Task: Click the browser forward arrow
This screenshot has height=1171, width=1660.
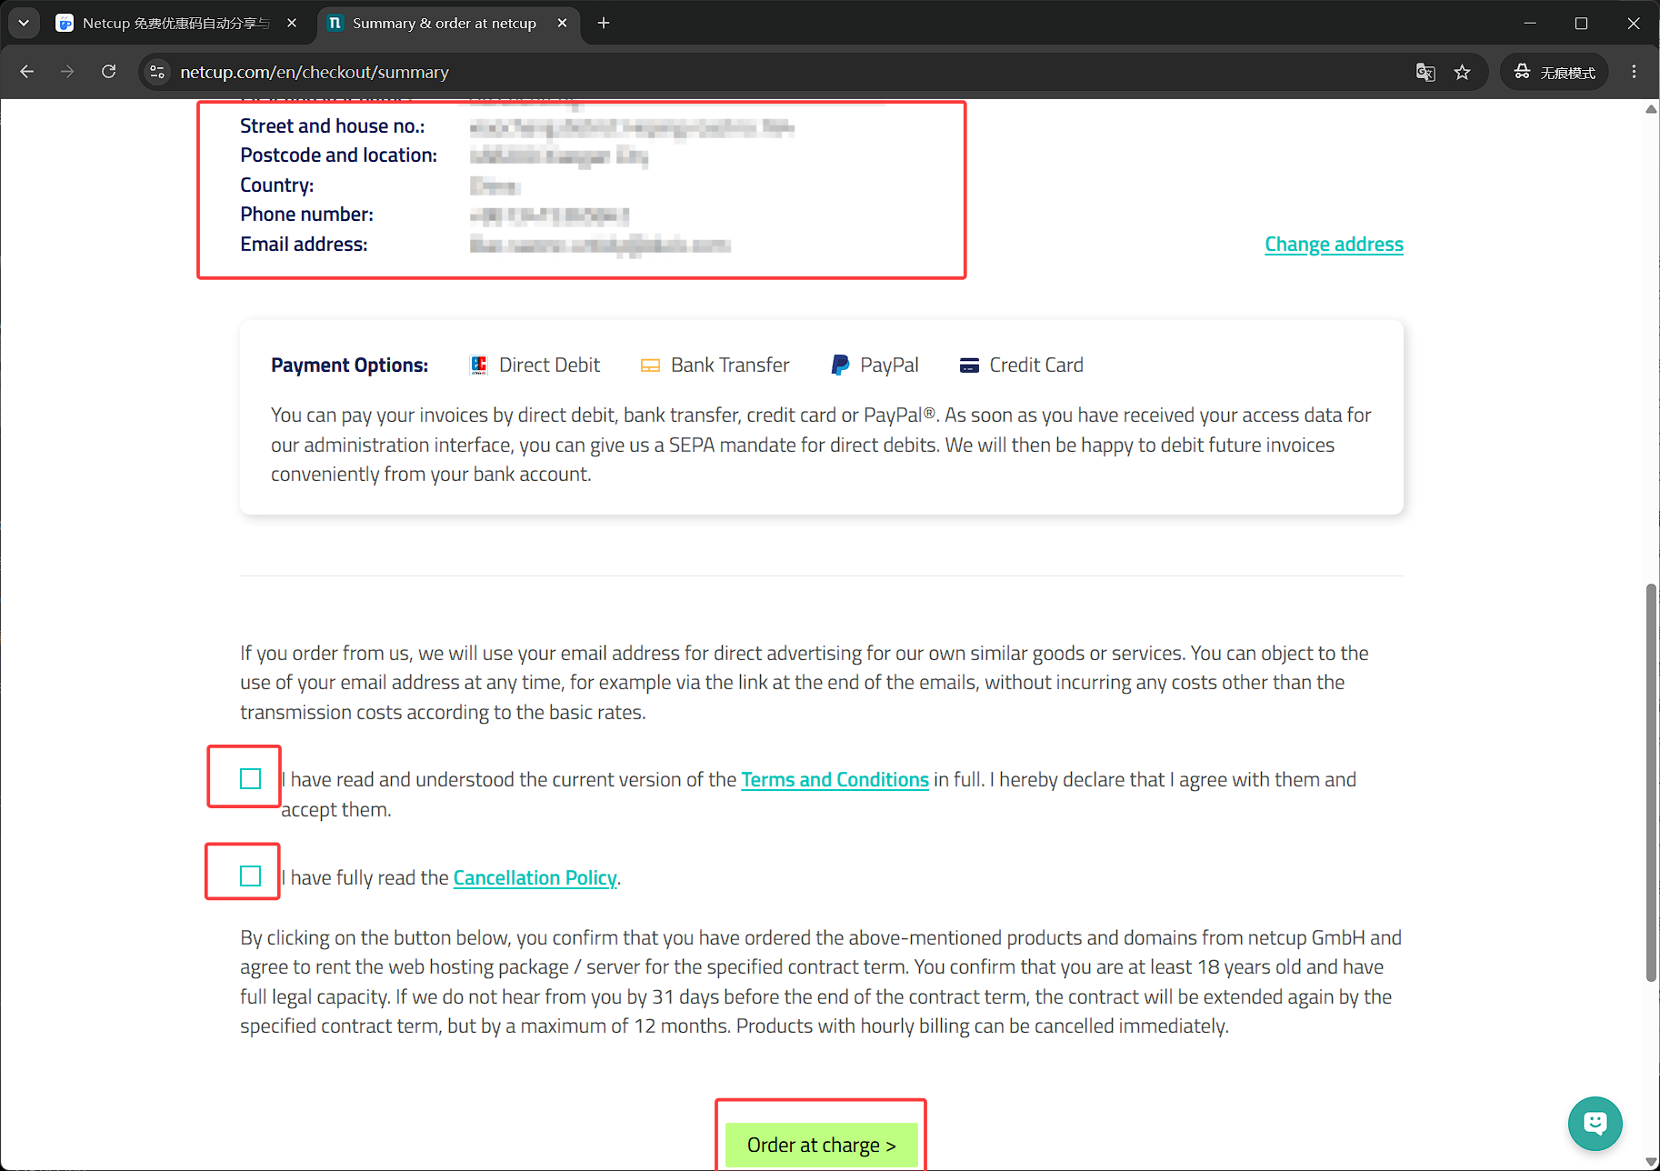Action: 67,72
